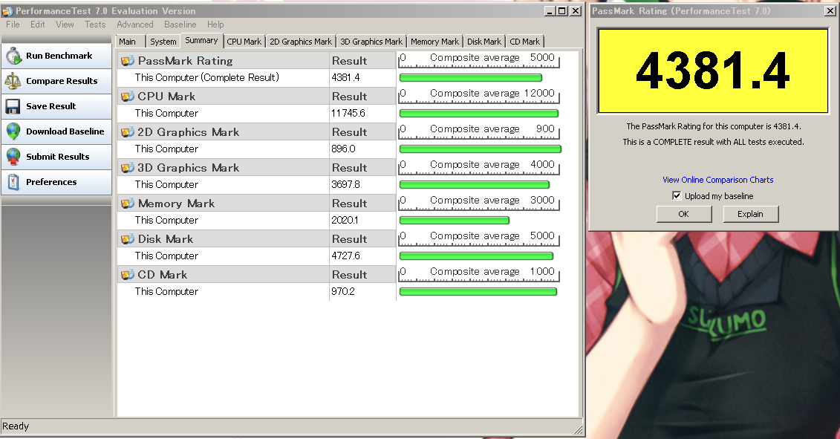Click the CD Mark green result bar
The width and height of the screenshot is (840, 439).
478,292
